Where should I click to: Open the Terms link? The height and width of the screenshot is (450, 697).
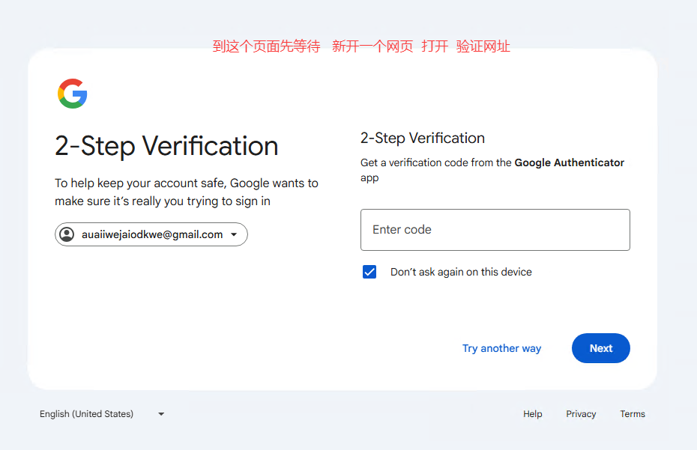[633, 414]
